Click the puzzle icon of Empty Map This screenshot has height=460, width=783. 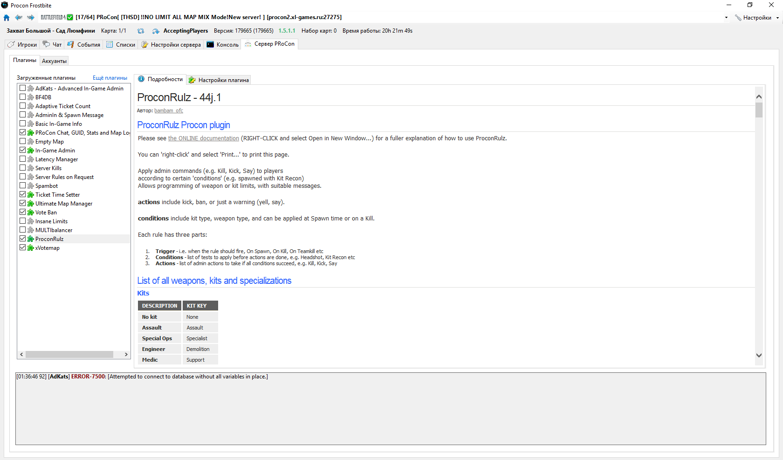[x=31, y=142]
